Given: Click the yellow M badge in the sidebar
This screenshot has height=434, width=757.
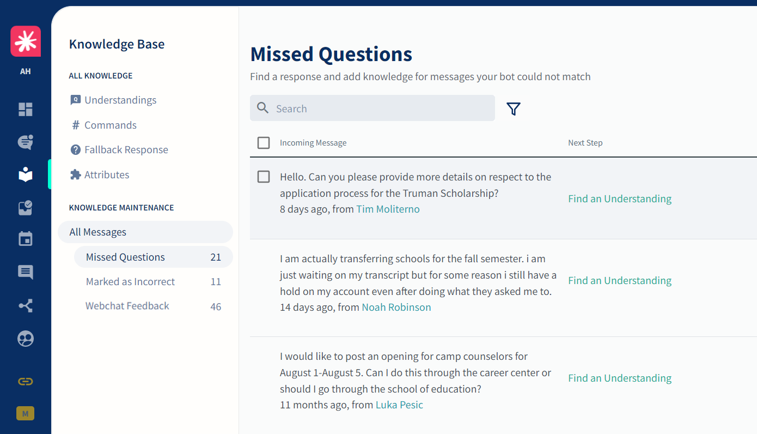Looking at the screenshot, I should click(26, 413).
